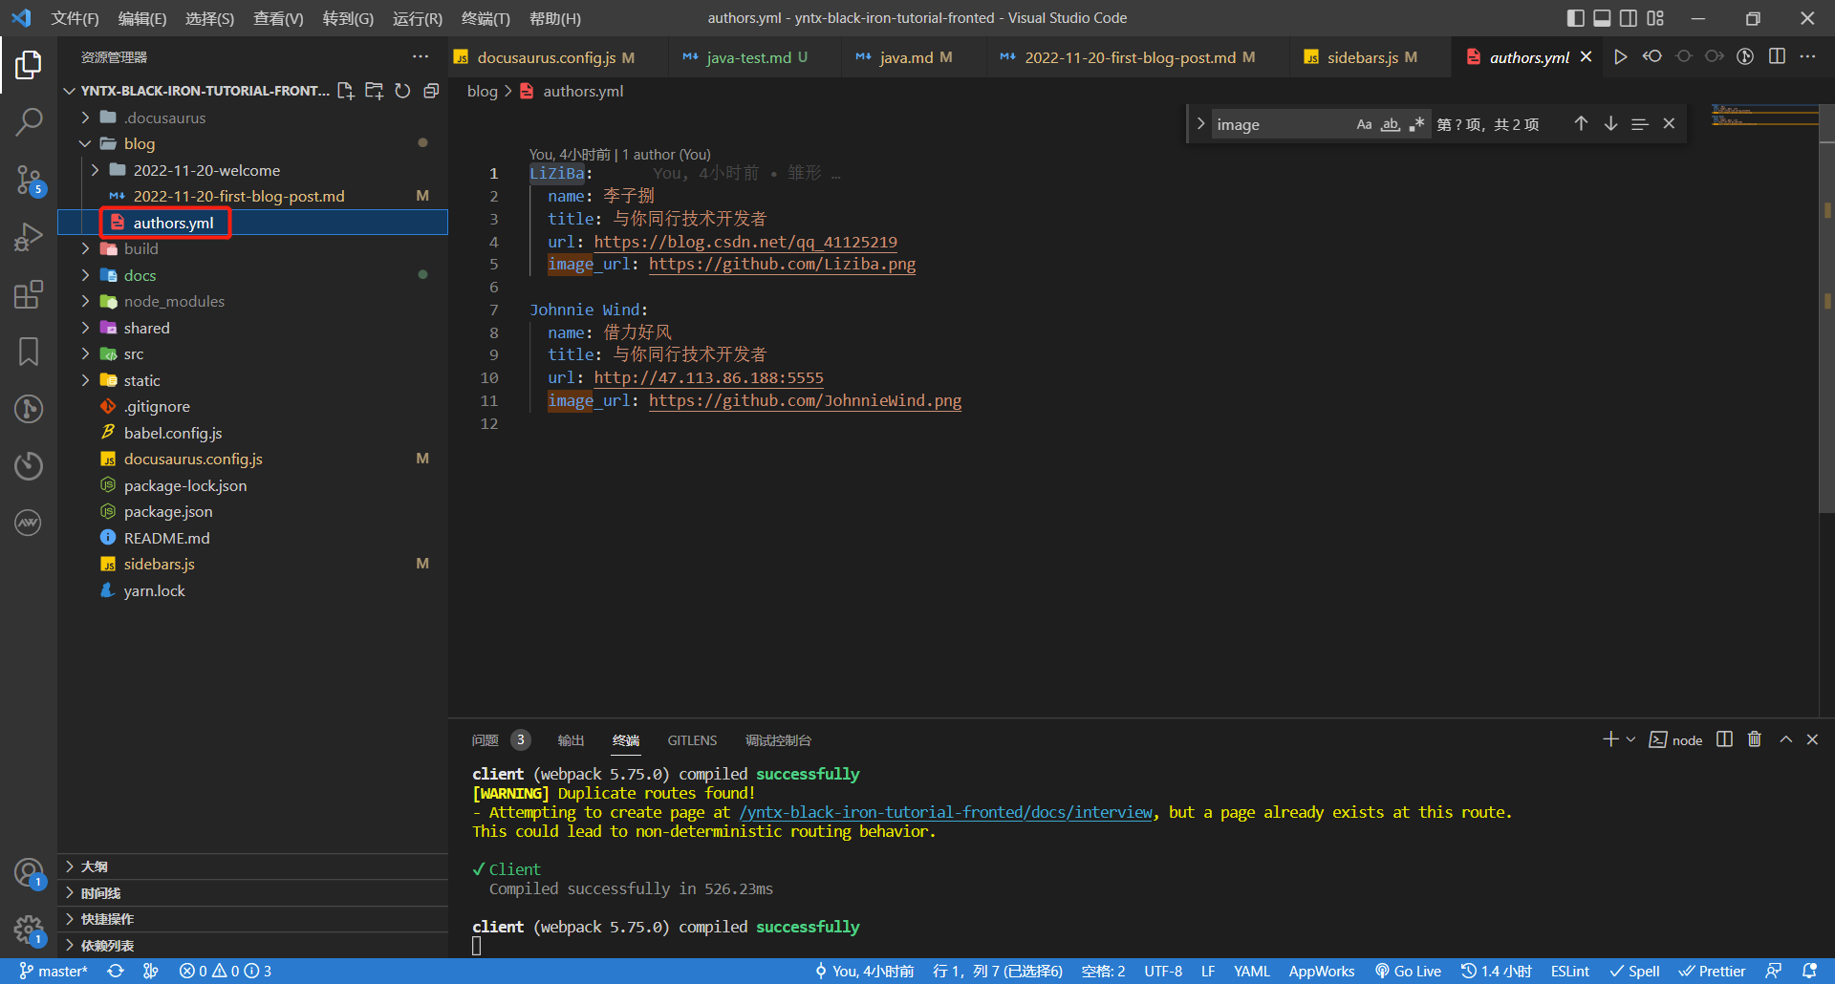Toggle the secondary side bar

point(1629,18)
